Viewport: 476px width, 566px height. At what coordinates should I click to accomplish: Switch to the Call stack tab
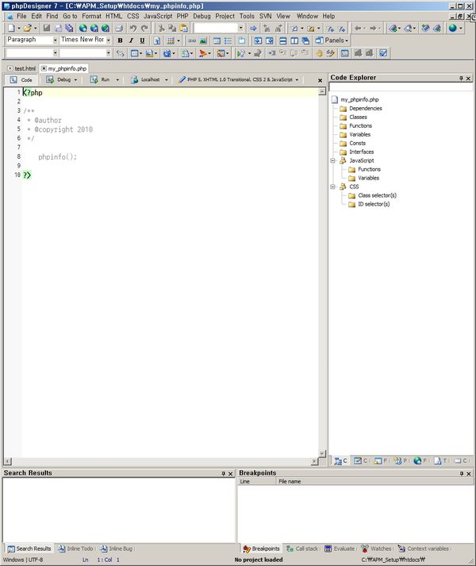302,549
